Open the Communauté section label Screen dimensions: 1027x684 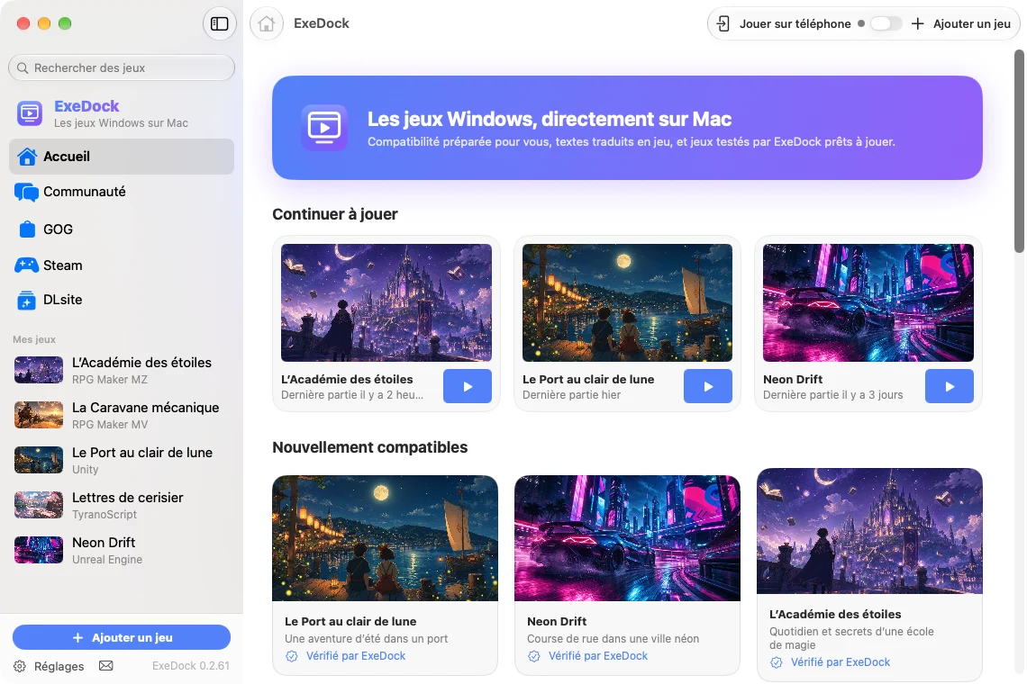click(85, 192)
